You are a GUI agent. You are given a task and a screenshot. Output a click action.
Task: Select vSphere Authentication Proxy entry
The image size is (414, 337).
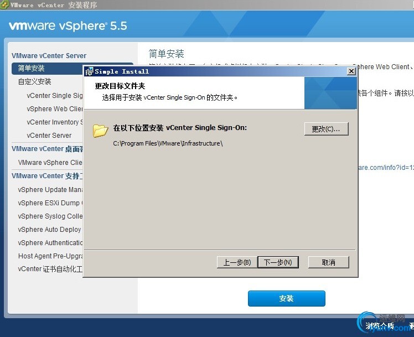(50, 242)
